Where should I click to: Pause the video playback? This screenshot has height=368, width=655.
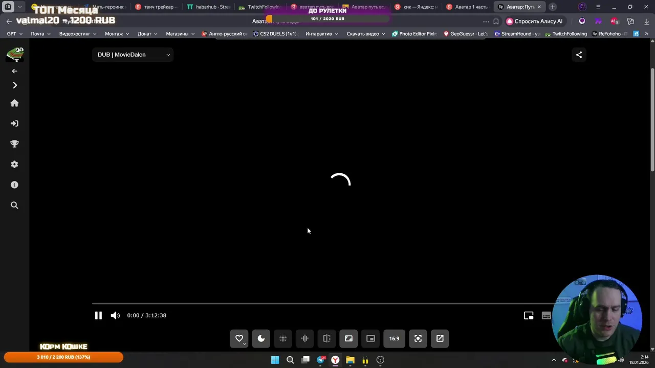tap(98, 315)
